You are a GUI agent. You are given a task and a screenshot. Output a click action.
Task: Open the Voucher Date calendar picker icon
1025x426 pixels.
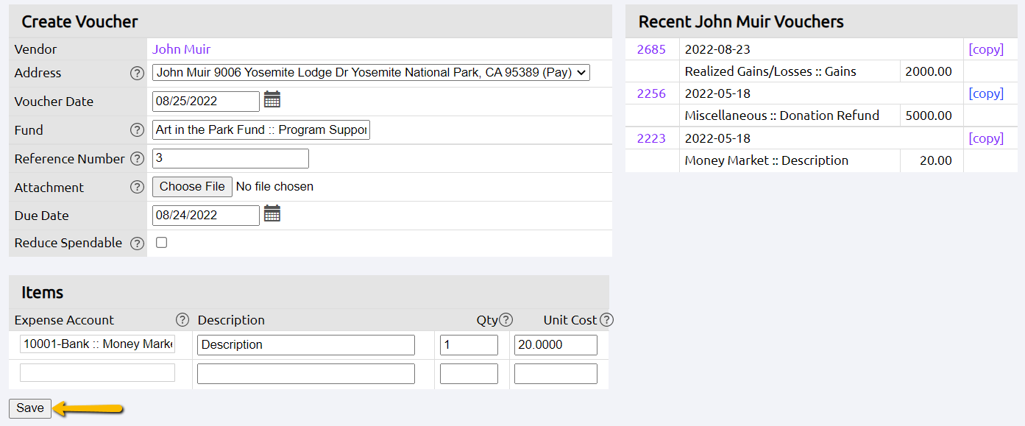click(272, 100)
